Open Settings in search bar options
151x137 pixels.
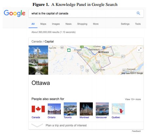125,24
